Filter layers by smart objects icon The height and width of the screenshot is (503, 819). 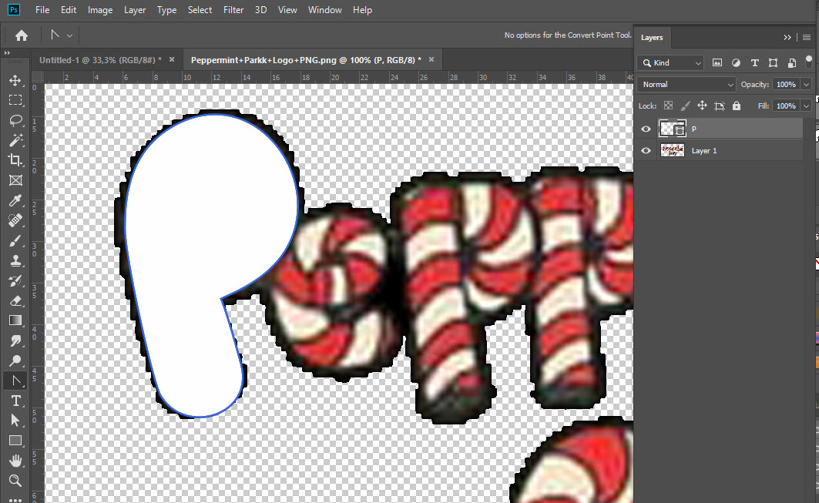(792, 62)
